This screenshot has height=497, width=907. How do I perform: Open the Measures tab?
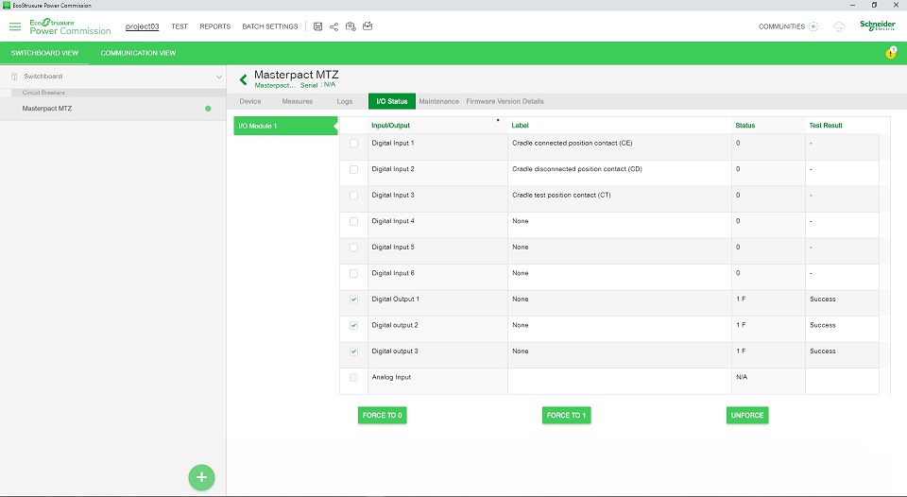point(298,101)
